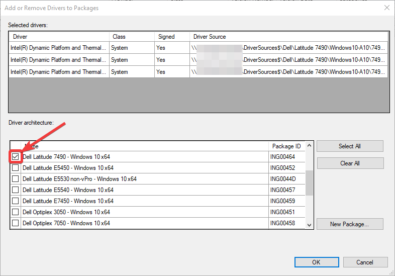The width and height of the screenshot is (395, 276).
Task: Click Package ID ING00451
Action: click(x=282, y=212)
